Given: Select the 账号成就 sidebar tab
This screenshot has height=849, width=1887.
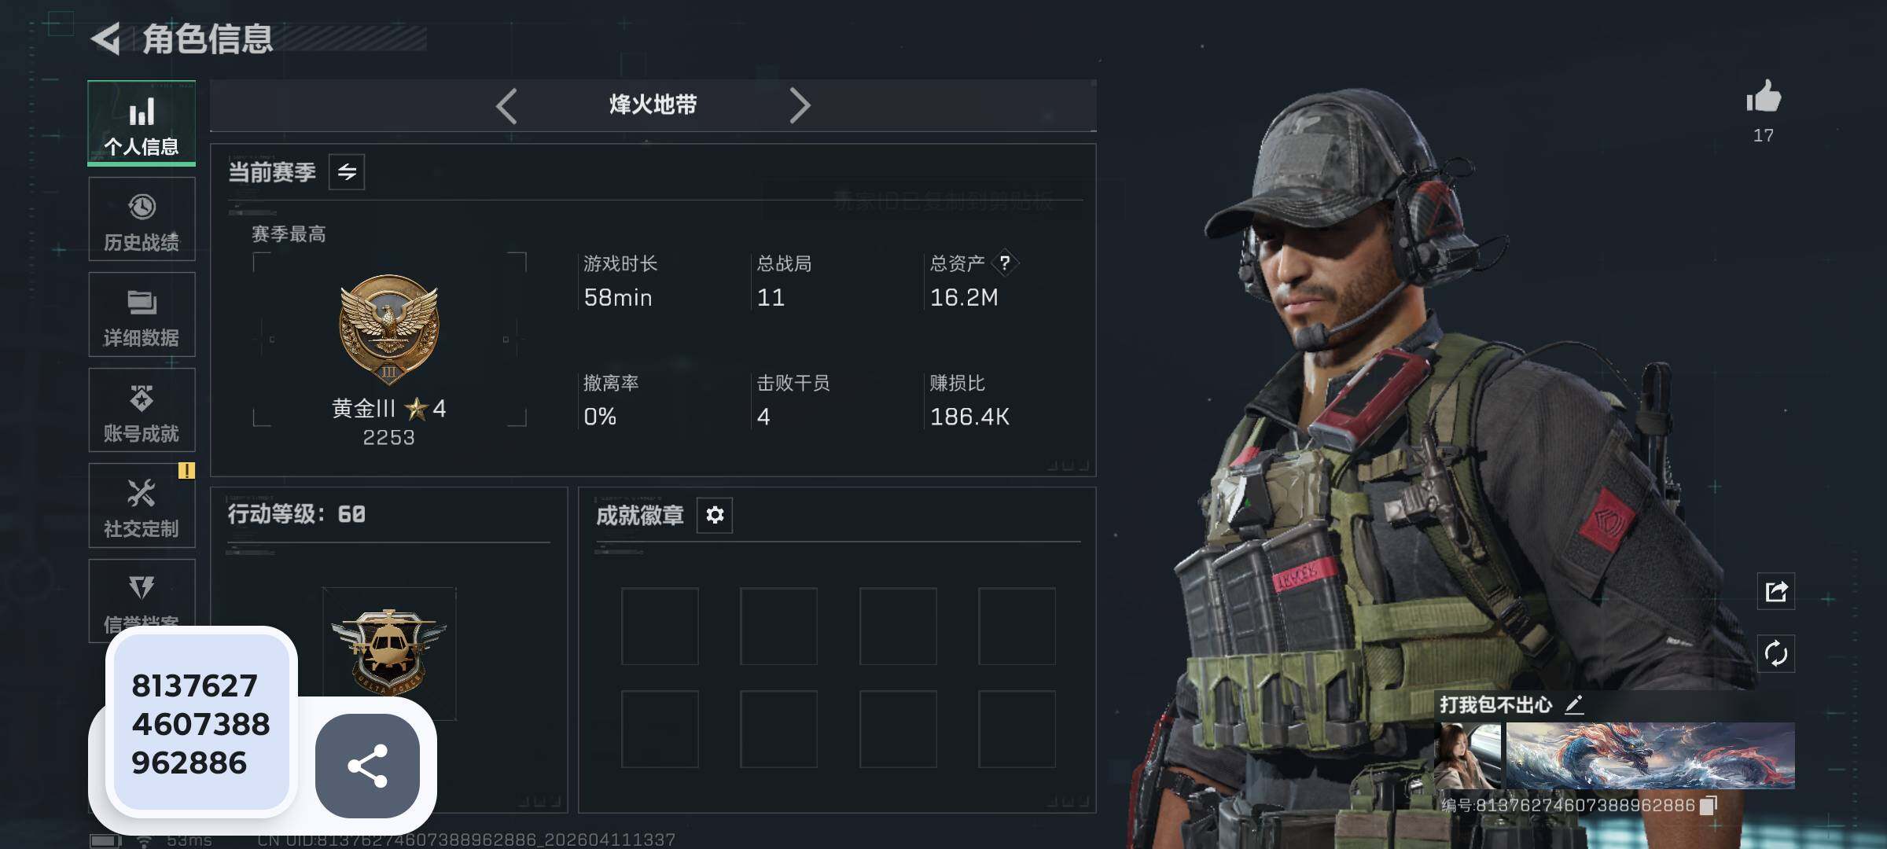Looking at the screenshot, I should pyautogui.click(x=142, y=410).
